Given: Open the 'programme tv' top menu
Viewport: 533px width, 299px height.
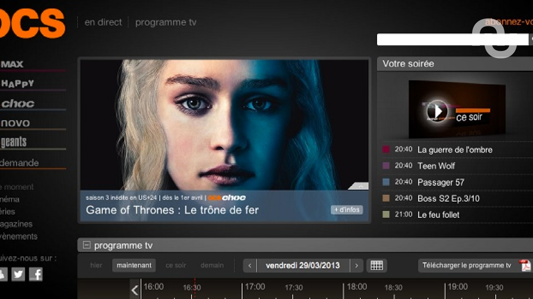Looking at the screenshot, I should pyautogui.click(x=166, y=22).
